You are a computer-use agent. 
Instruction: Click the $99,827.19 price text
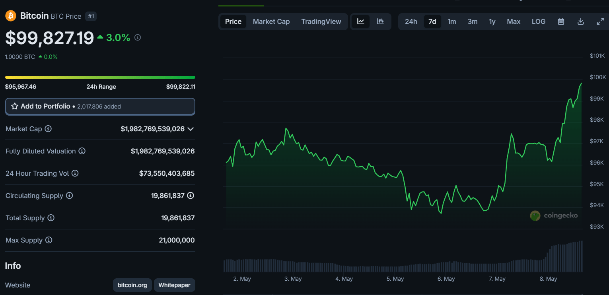click(x=50, y=38)
